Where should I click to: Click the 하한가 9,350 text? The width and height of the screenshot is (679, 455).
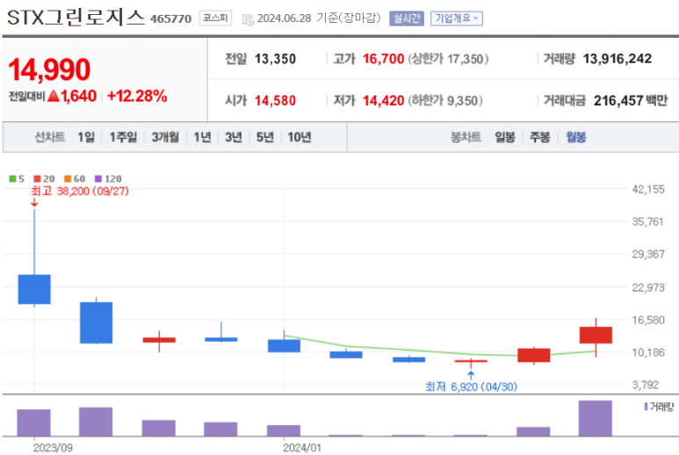click(445, 101)
